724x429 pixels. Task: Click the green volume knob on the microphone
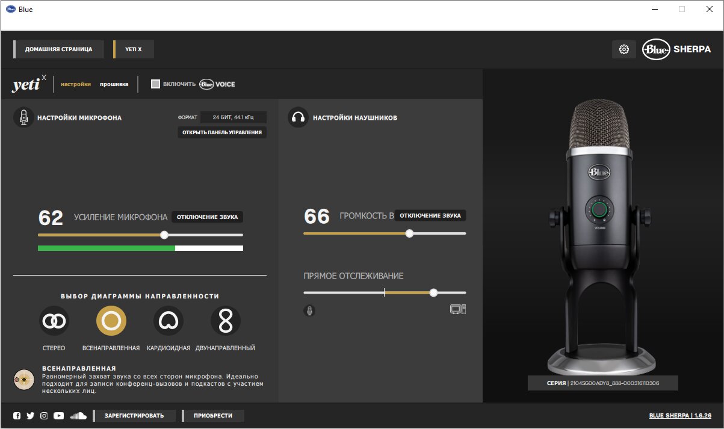click(599, 209)
